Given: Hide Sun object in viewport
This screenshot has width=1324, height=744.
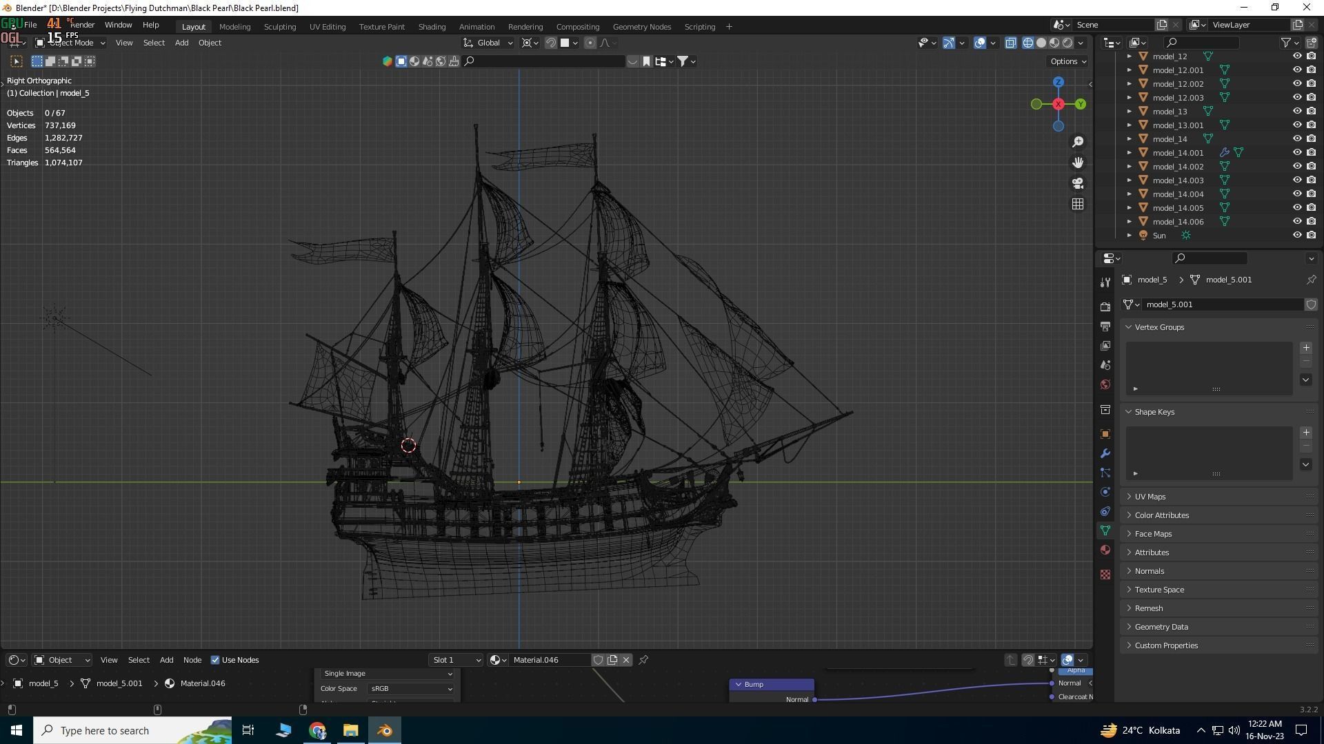Looking at the screenshot, I should click(x=1297, y=236).
